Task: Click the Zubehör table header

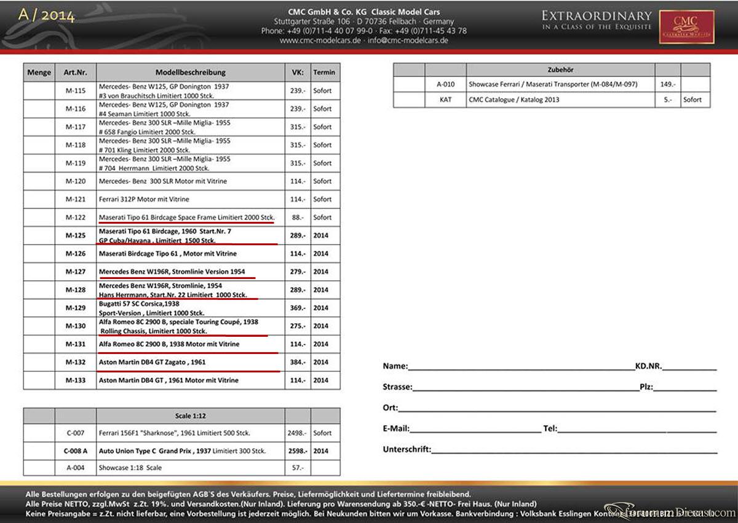Action: tap(560, 70)
